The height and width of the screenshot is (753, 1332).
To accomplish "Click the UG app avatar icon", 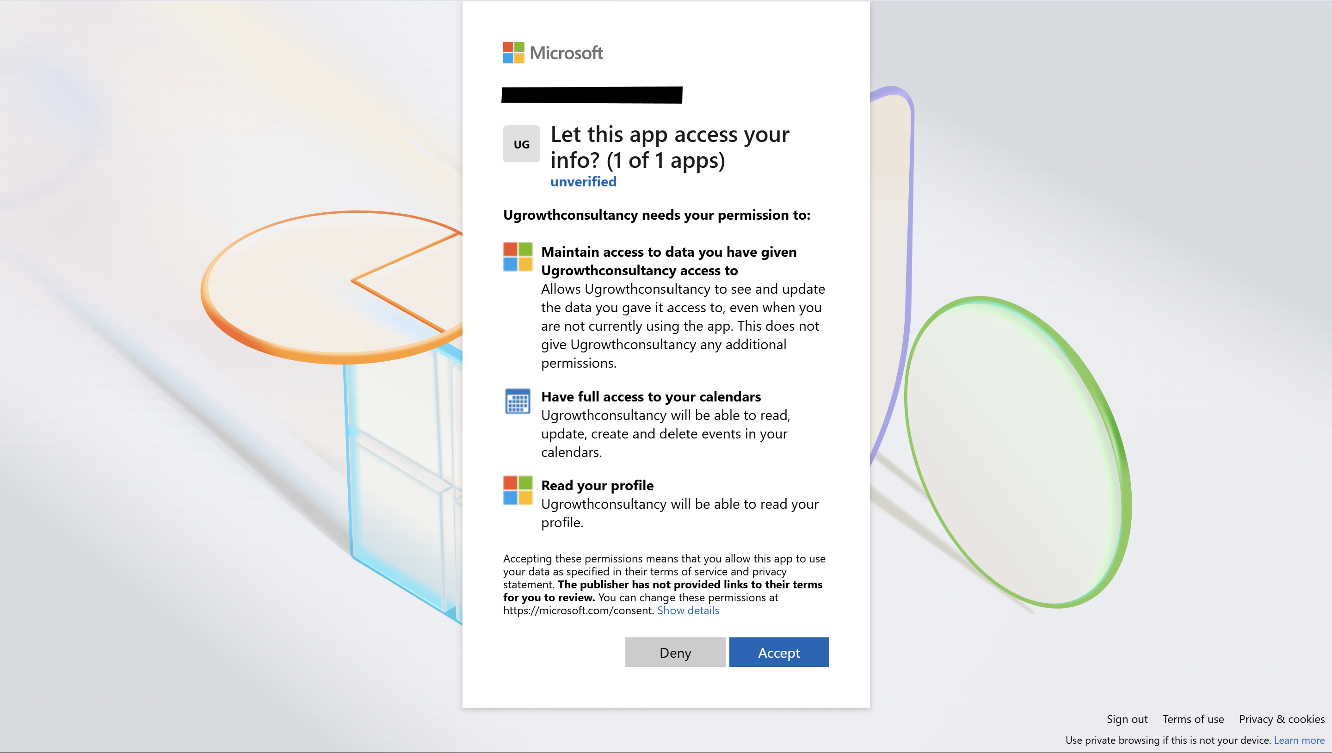I will 521,143.
